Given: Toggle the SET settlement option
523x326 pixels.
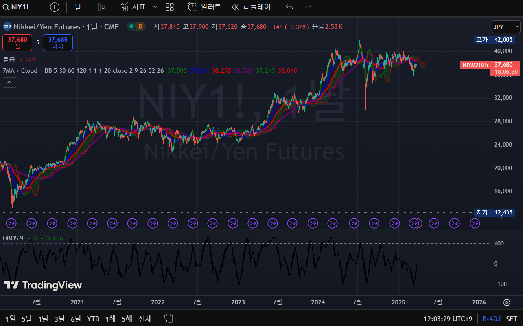Looking at the screenshot, I should (x=512, y=319).
